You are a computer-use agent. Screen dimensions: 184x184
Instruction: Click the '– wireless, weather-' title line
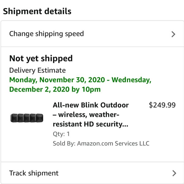pyautogui.click(x=86, y=114)
